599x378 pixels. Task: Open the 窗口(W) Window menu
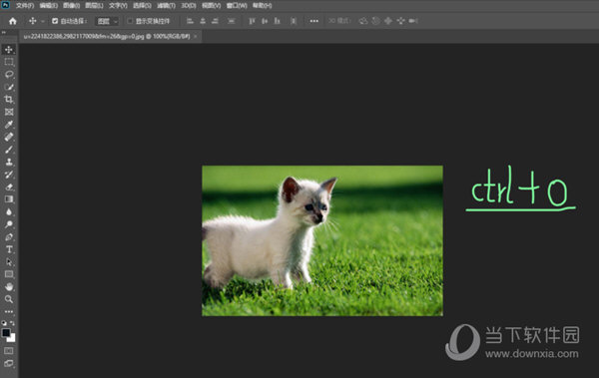237,6
